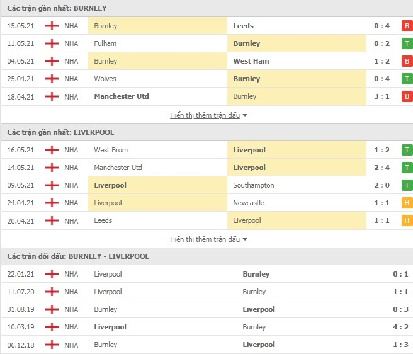Click the orange H badge for Leeds vs Liverpool
This screenshot has width=413, height=354.
(407, 220)
